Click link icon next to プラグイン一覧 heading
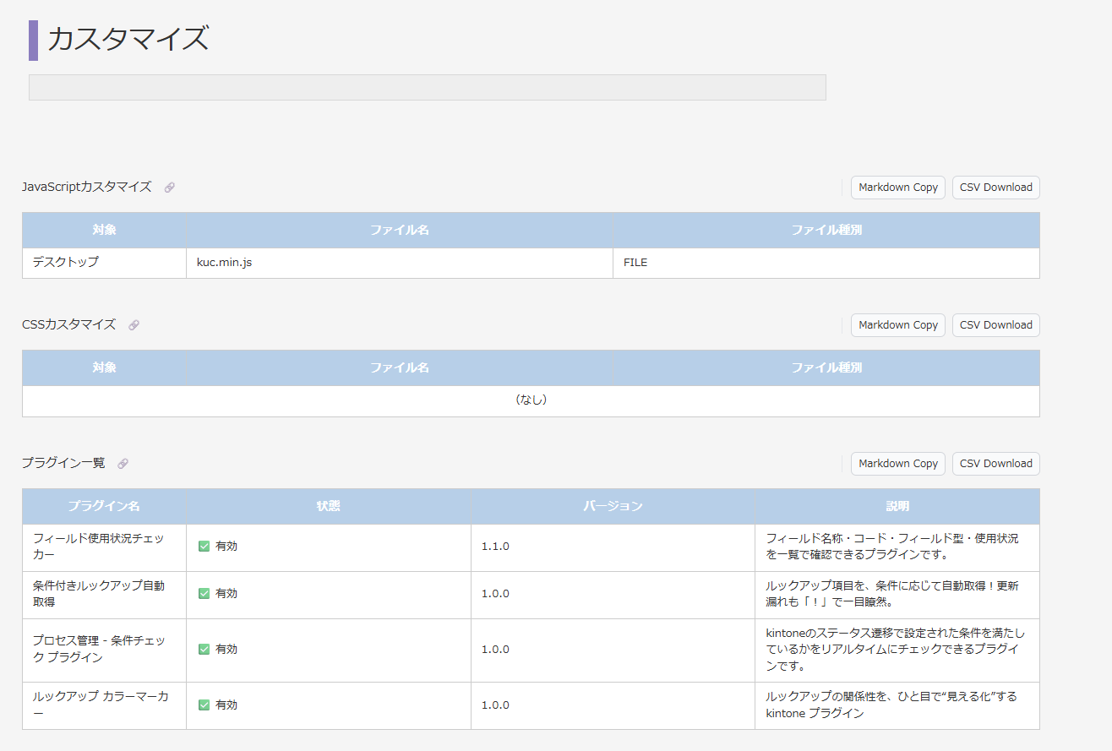 click(123, 464)
